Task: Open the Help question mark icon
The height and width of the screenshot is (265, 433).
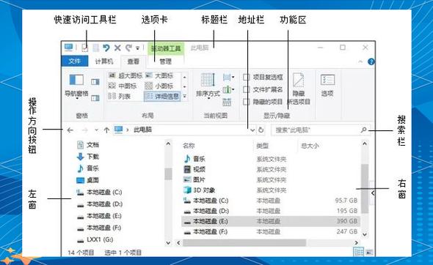Action: point(371,61)
